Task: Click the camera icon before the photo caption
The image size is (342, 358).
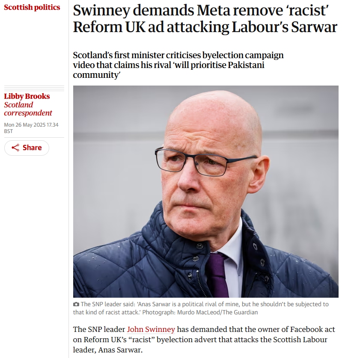Action: click(x=76, y=305)
